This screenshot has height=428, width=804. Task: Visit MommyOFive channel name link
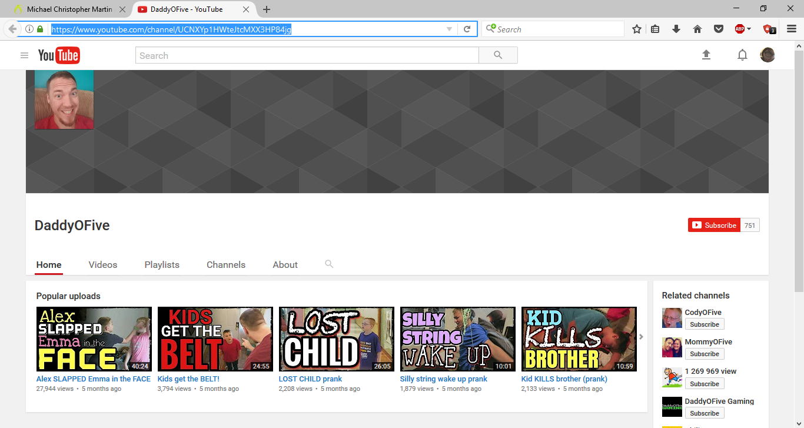(709, 341)
